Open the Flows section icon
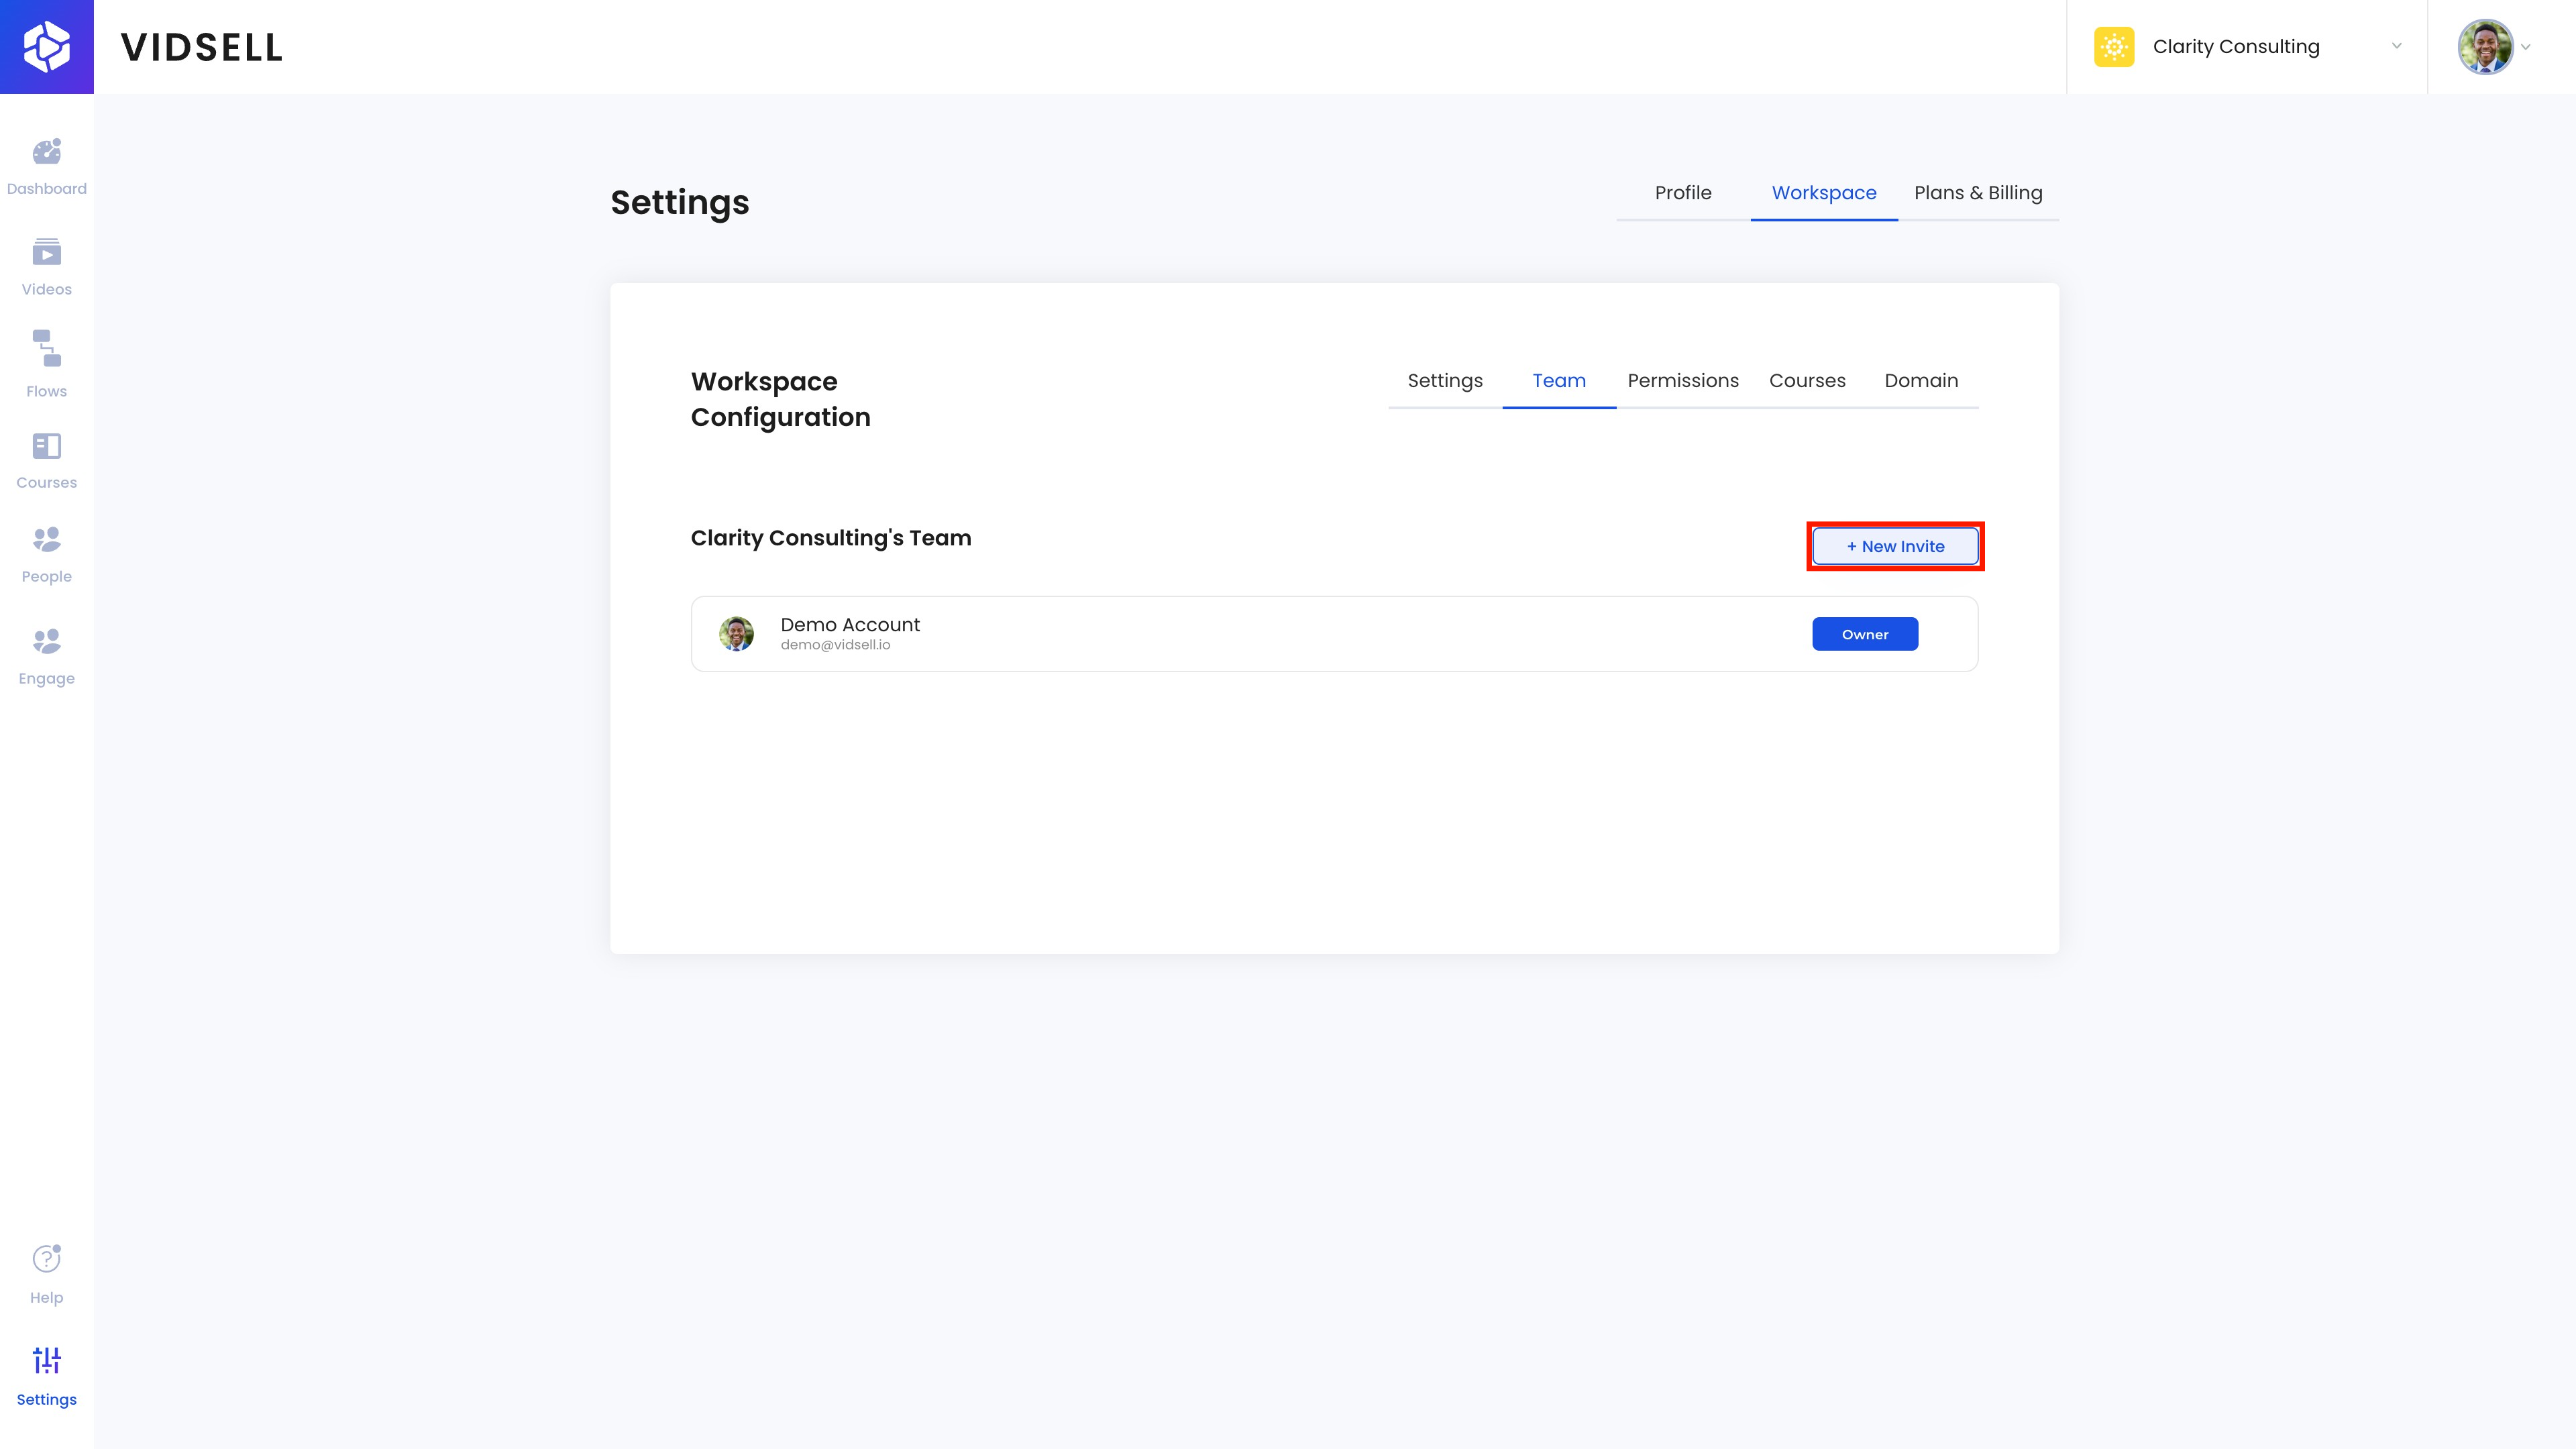 coord(46,349)
